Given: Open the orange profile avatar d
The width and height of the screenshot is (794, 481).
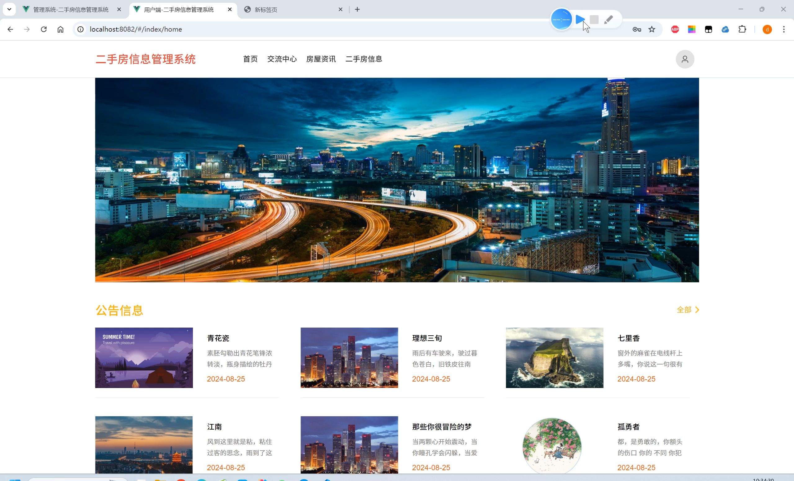Looking at the screenshot, I should [767, 29].
